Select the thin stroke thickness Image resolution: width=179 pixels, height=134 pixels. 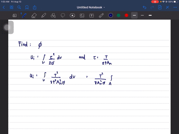142,15
